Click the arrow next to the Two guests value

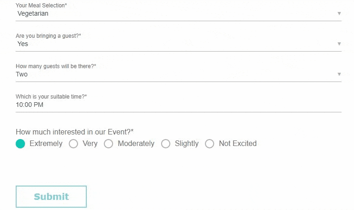point(339,74)
